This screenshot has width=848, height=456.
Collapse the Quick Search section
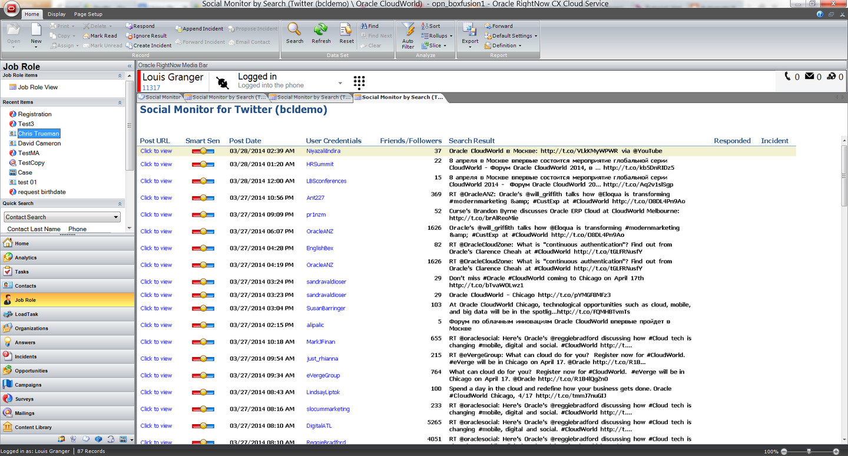coord(120,203)
